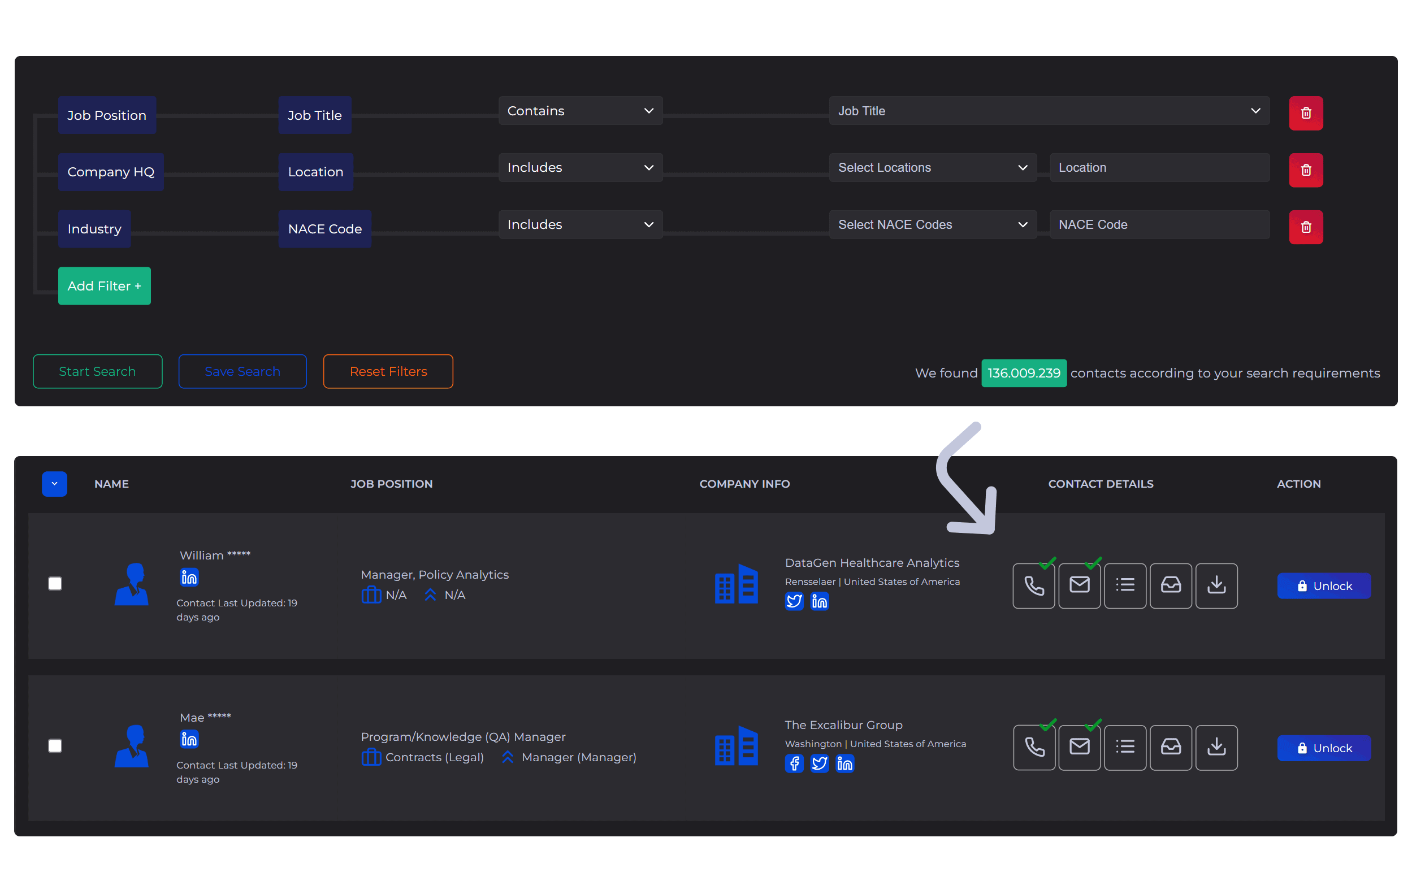Click the JOB POSITION column header

tap(391, 484)
